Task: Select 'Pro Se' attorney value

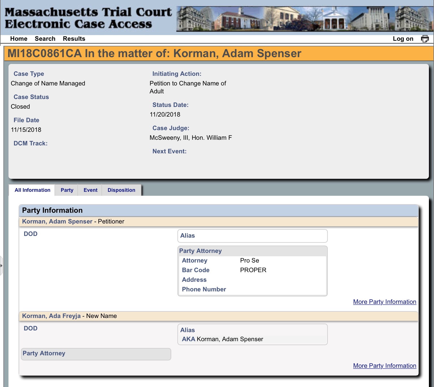Action: coord(249,261)
